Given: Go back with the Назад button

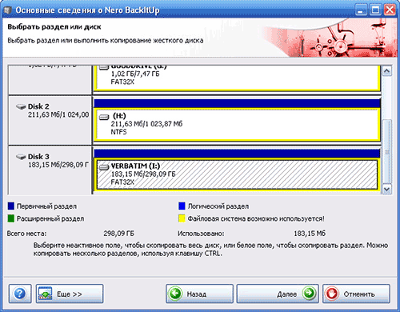Looking at the screenshot, I should pyautogui.click(x=199, y=294).
